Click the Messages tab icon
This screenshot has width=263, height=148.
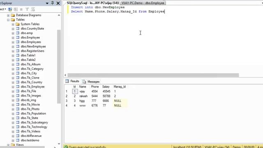coord(84,81)
